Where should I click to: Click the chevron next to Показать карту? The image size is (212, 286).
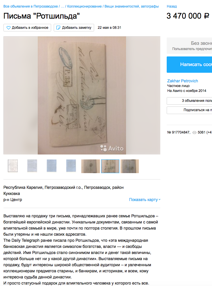[159, 200]
